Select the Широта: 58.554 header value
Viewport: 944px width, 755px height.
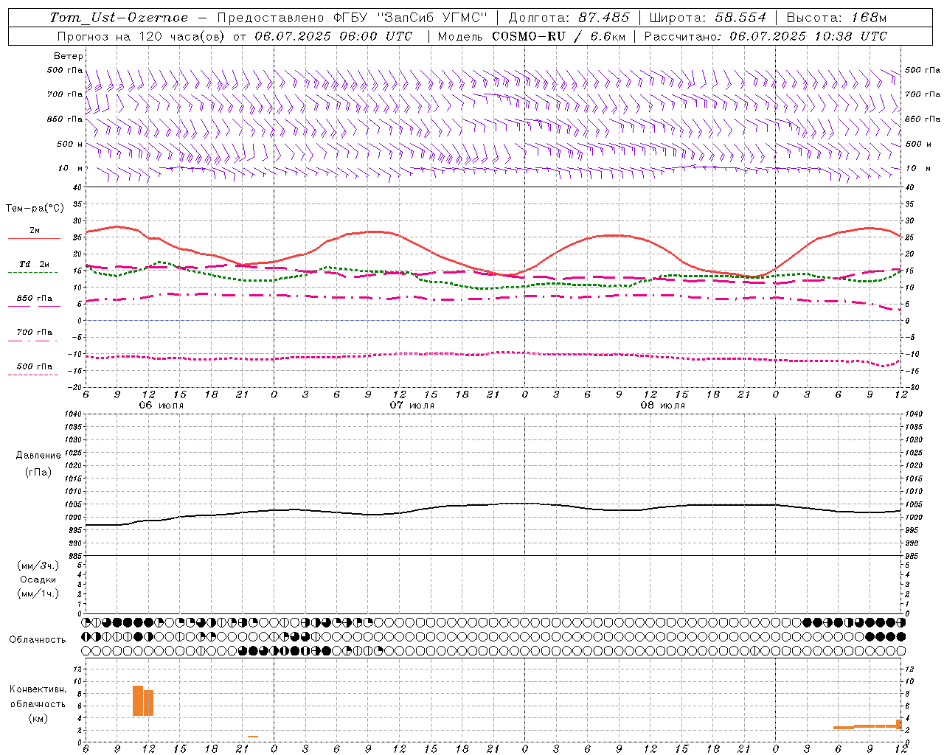tap(708, 18)
